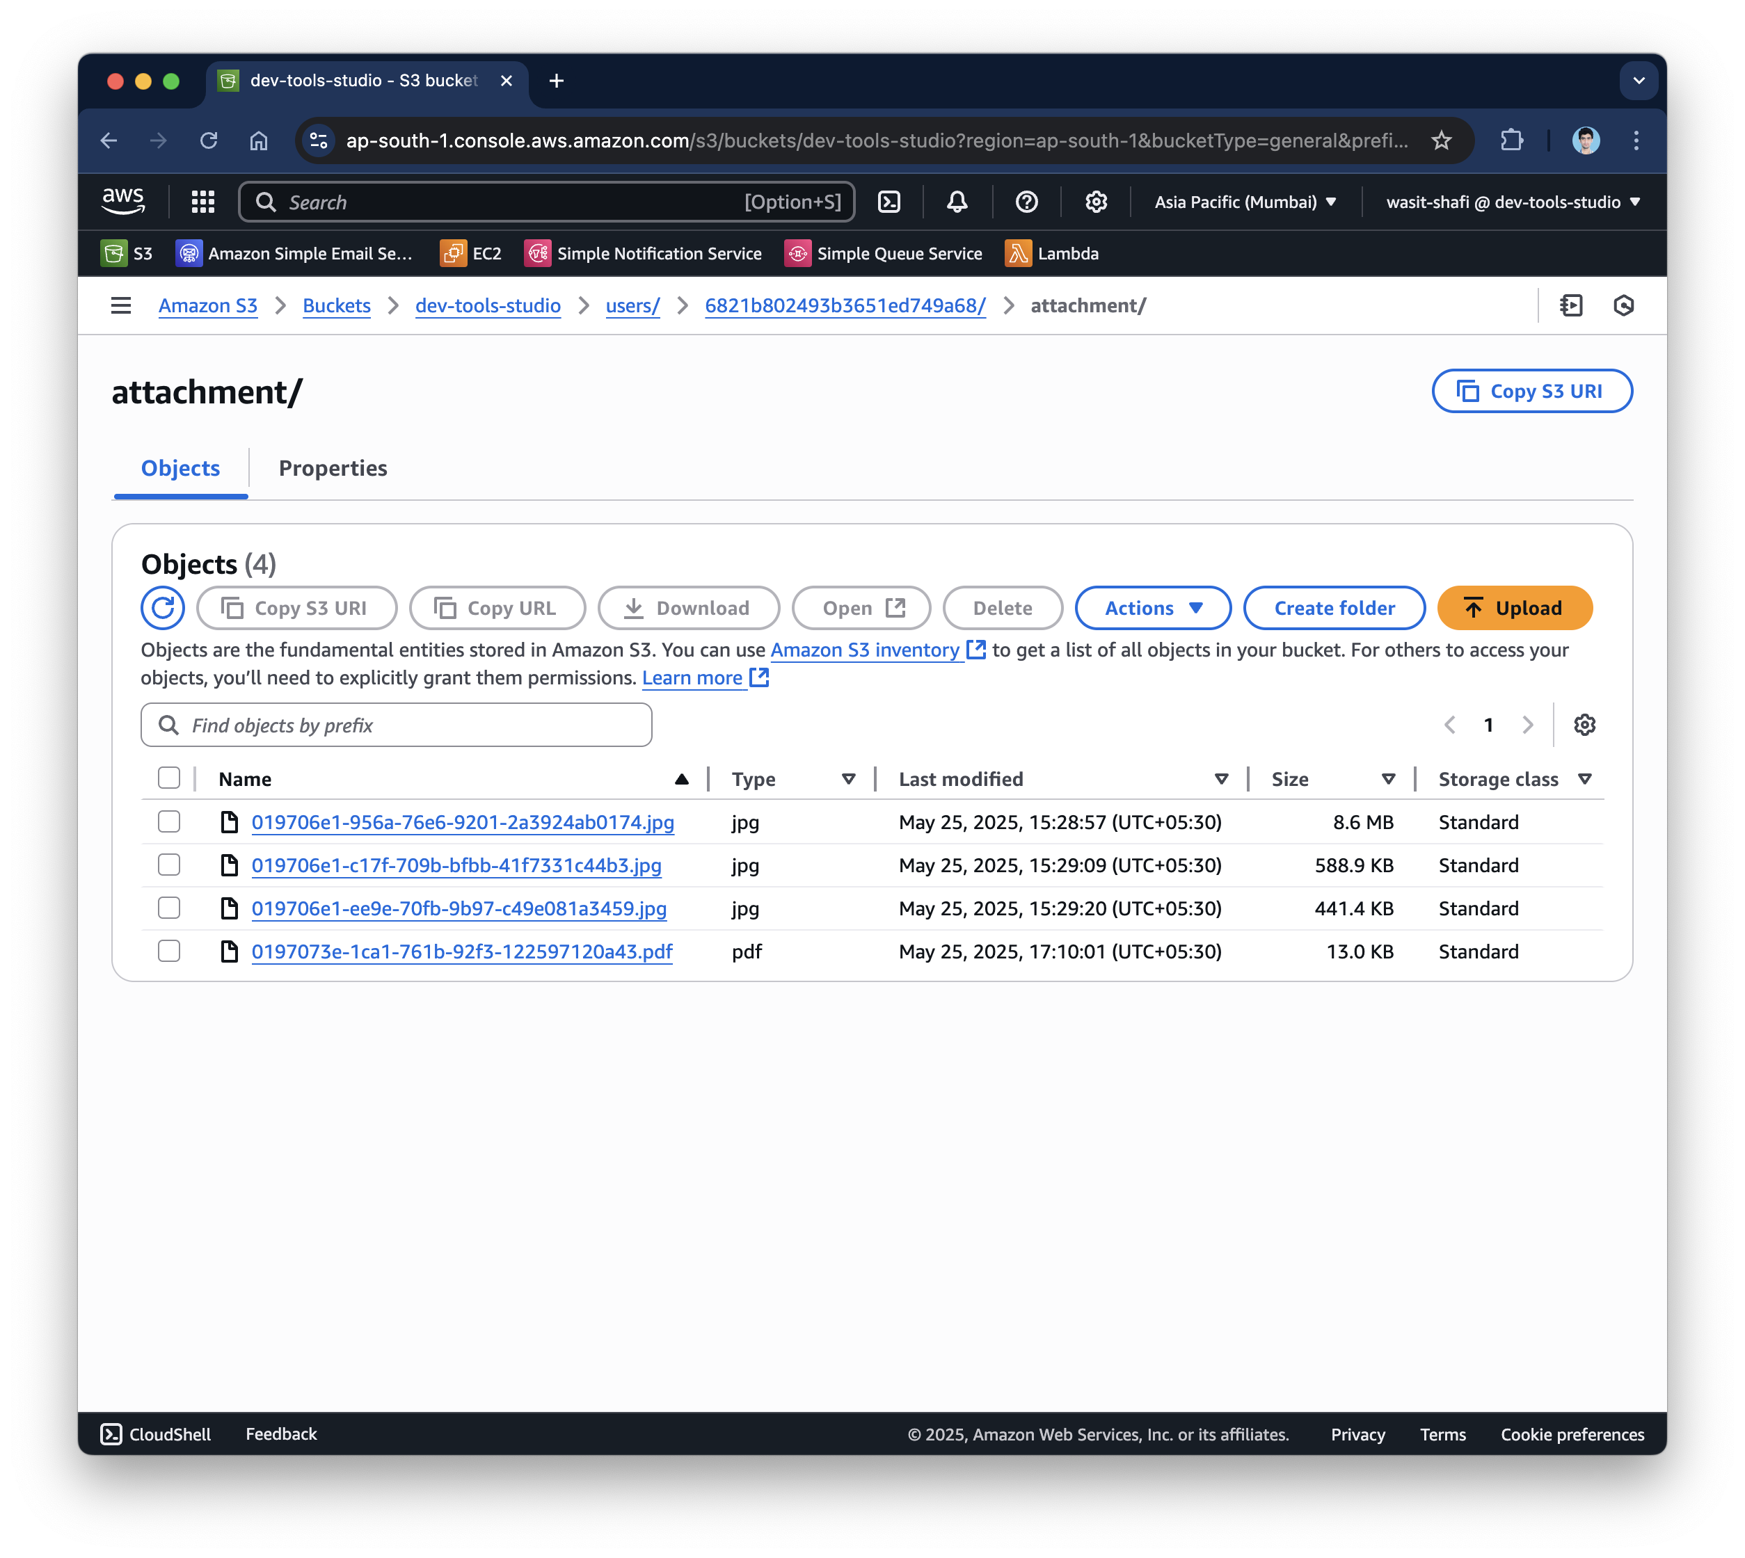The height and width of the screenshot is (1558, 1745).
Task: Open Simple Queue Service shortcut
Action: pyautogui.click(x=883, y=253)
